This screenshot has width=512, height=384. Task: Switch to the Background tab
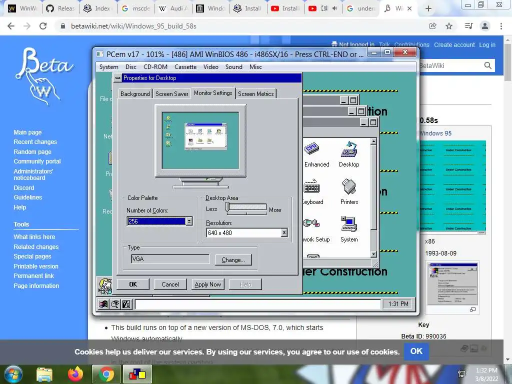(135, 93)
